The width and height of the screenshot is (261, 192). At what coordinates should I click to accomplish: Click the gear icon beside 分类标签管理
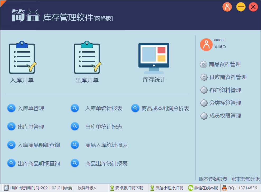coord(204,103)
